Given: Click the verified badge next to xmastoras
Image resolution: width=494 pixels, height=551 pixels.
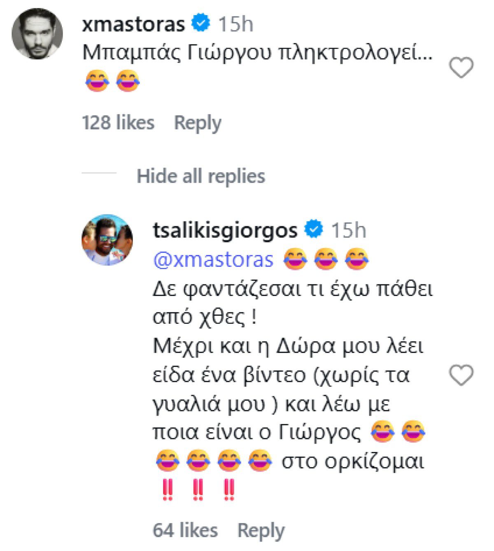Looking at the screenshot, I should click(x=200, y=23).
